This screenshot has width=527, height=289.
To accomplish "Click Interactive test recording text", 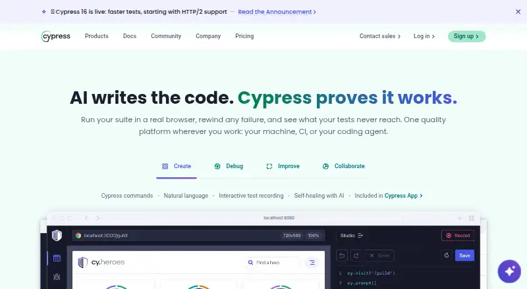I will click(251, 196).
